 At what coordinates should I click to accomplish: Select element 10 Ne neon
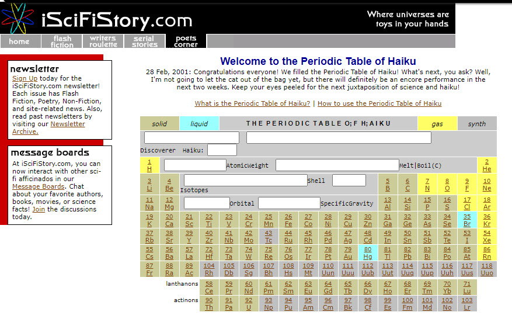487,185
